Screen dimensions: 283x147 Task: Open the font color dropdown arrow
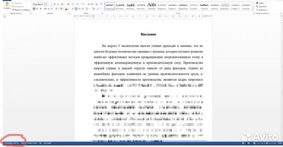click(68, 9)
